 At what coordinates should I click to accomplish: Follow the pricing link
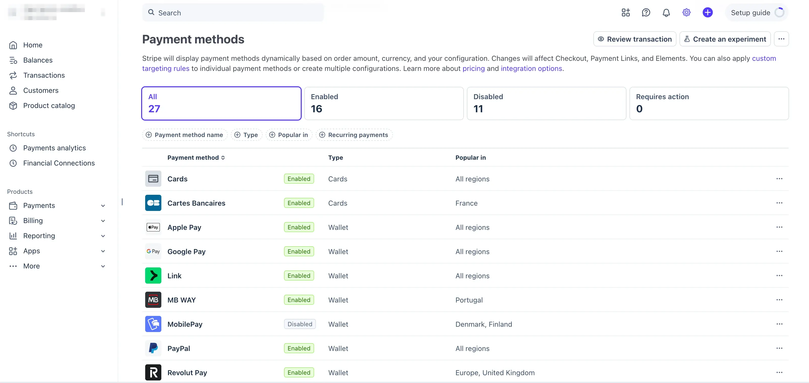click(x=473, y=68)
